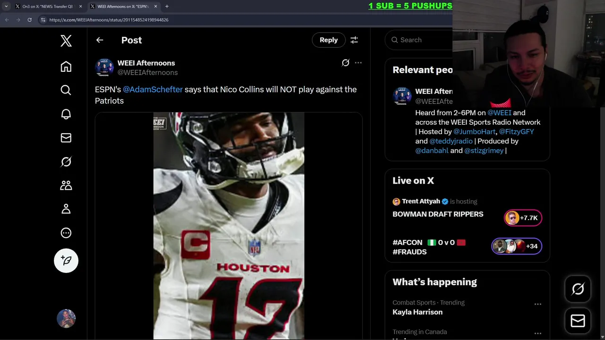This screenshot has height=340, width=605.
Task: Open more options for Kayla Harrison trend
Action: [538, 305]
